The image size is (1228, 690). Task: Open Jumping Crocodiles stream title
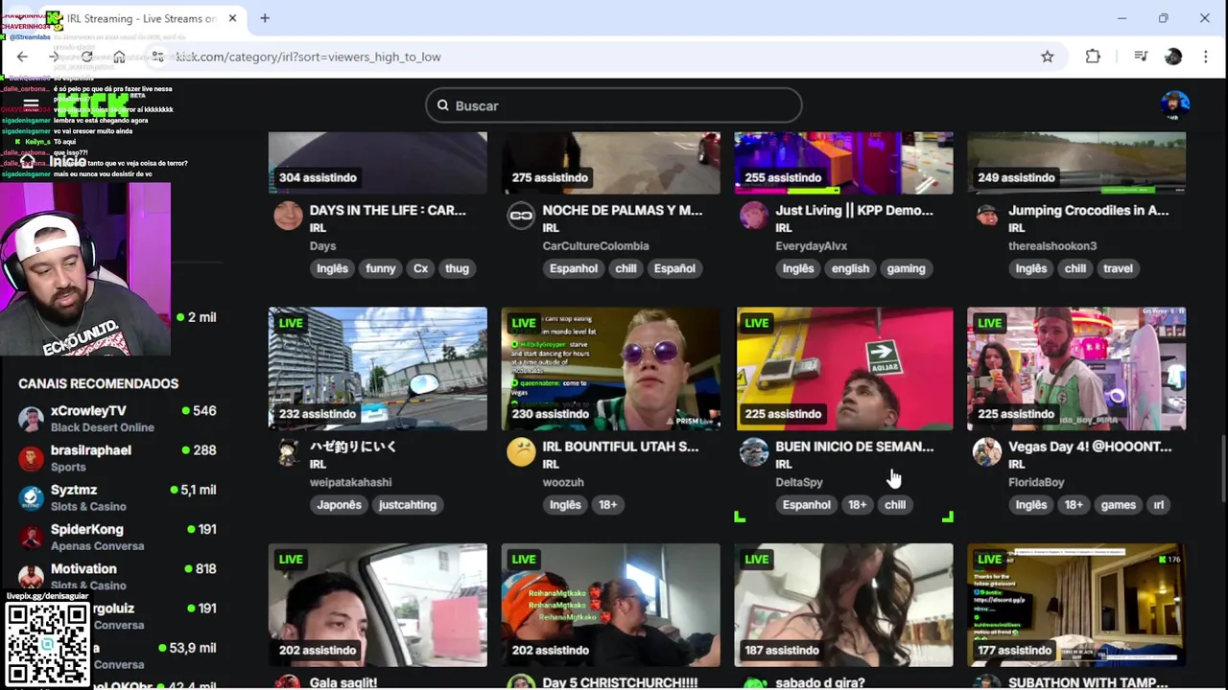[1088, 210]
